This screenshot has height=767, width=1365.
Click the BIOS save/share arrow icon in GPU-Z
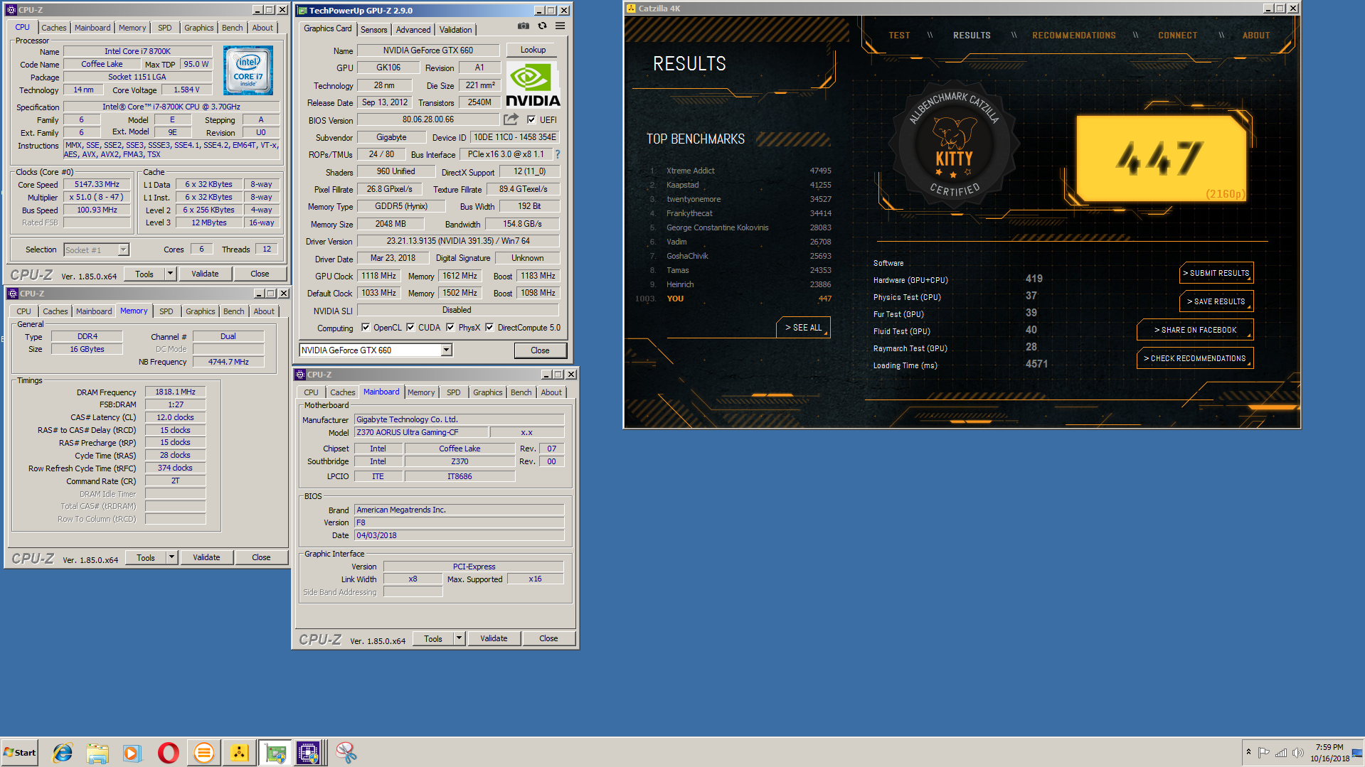[511, 119]
